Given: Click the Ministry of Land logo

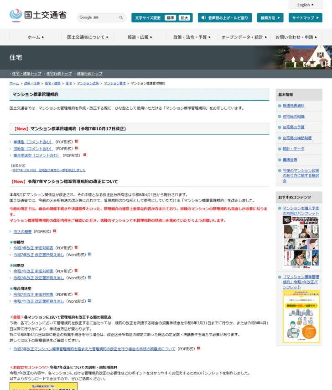Looking at the screenshot, I should [38, 16].
